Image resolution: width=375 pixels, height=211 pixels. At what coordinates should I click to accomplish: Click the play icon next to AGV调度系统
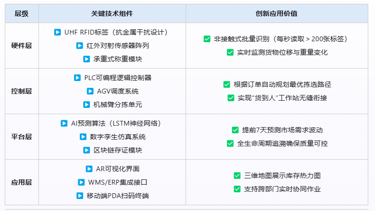(90, 91)
